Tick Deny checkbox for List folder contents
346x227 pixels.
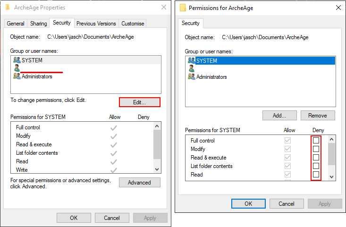(316, 166)
